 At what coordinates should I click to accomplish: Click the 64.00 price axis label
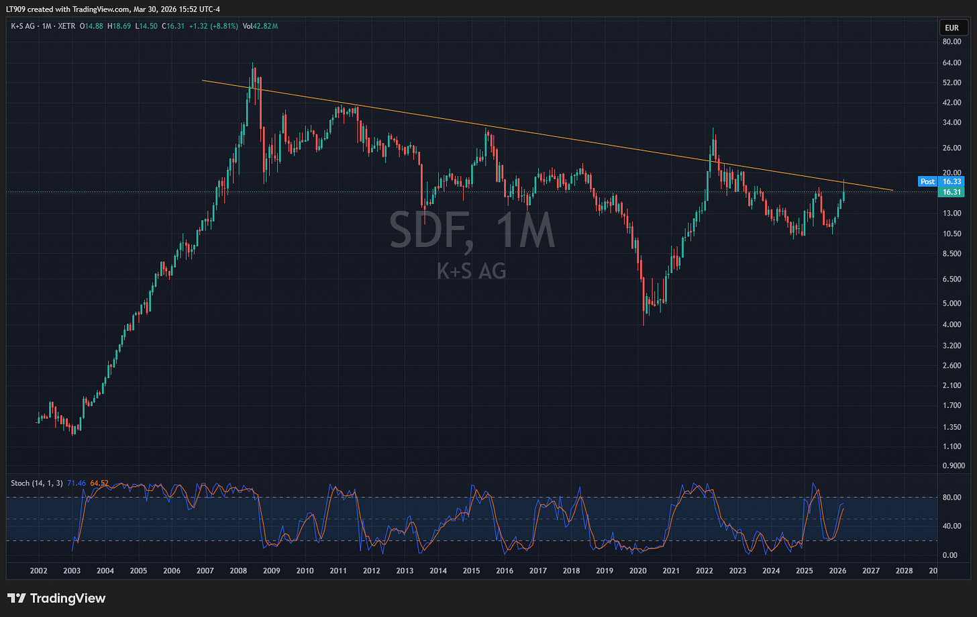952,63
